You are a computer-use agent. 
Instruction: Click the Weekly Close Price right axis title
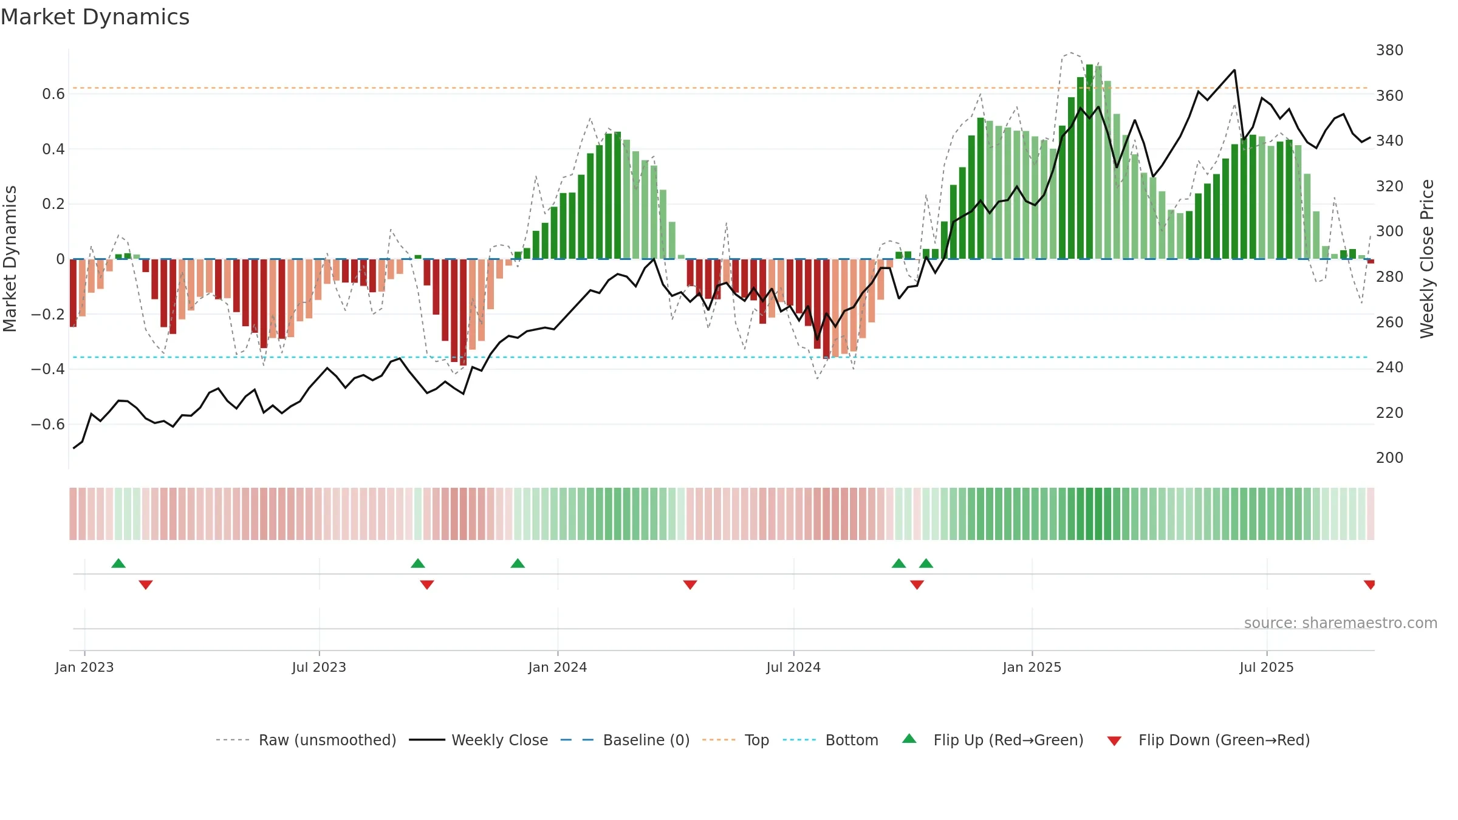(1427, 259)
